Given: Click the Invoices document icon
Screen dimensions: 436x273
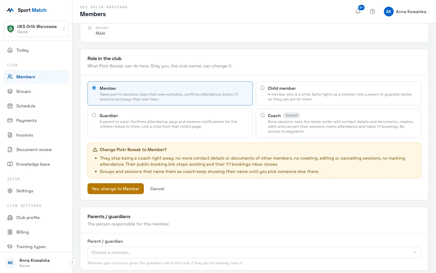Looking at the screenshot, I should [x=10, y=135].
